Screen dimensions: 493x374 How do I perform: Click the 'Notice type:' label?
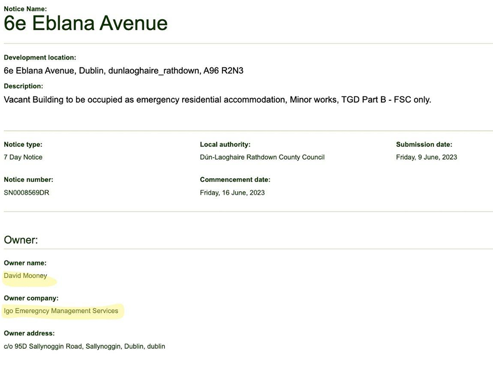pyautogui.click(x=23, y=145)
